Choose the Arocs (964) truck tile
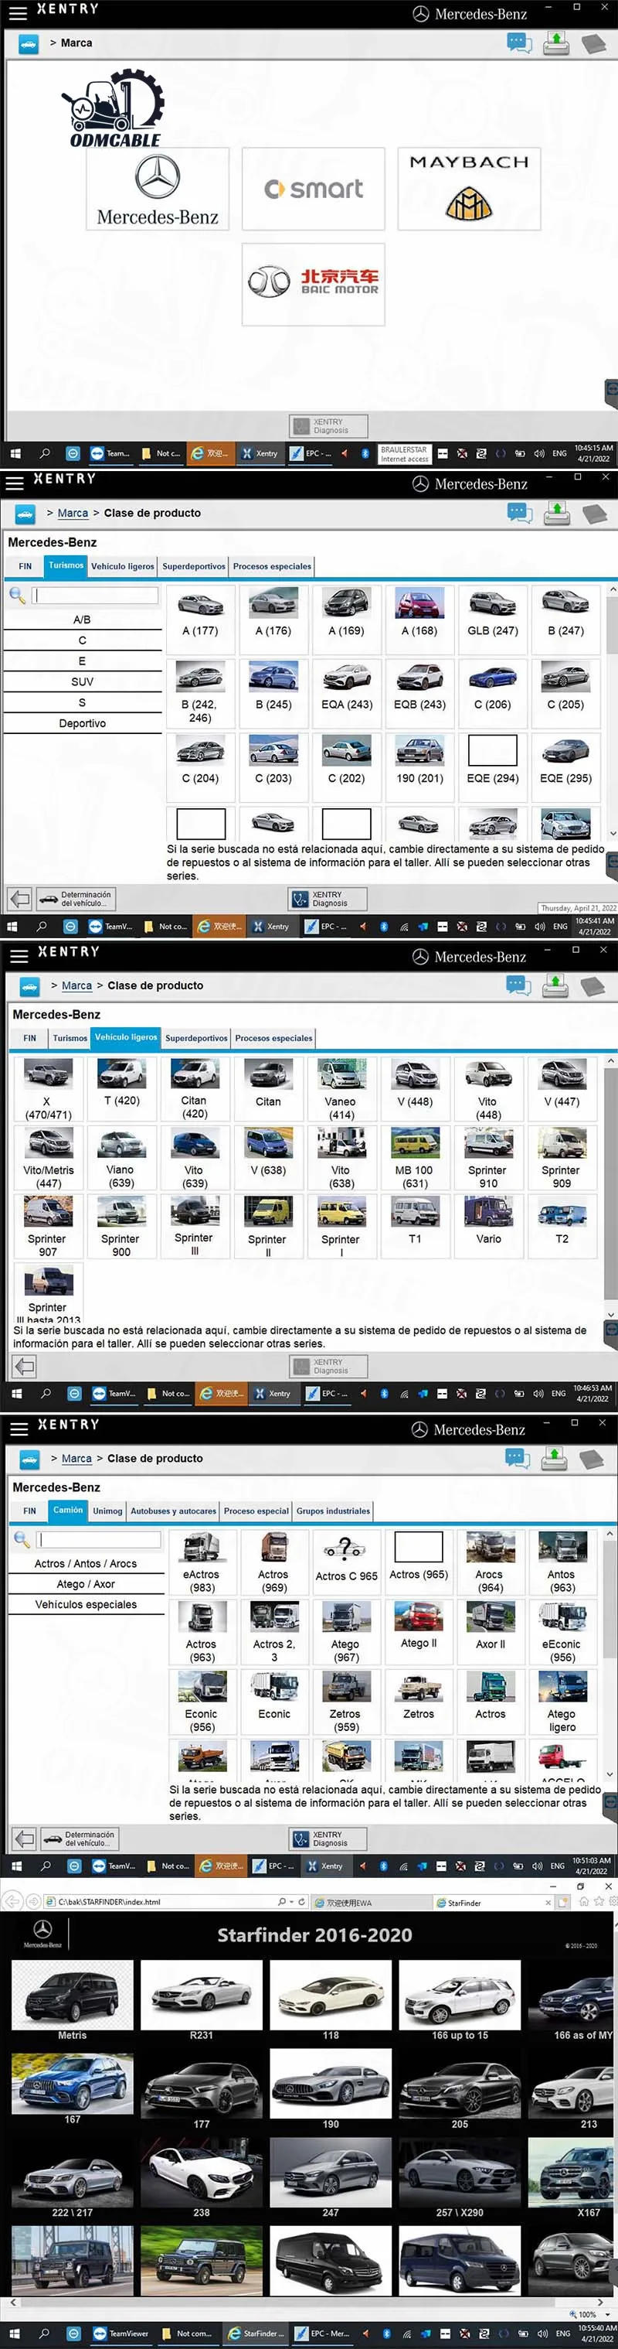The height and width of the screenshot is (2349, 618). 490,1563
